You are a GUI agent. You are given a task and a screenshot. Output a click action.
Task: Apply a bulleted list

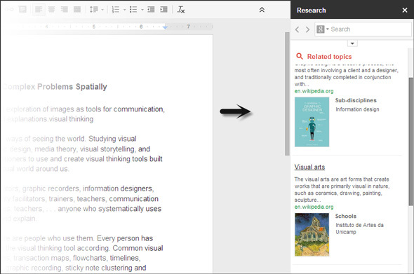tap(133, 10)
